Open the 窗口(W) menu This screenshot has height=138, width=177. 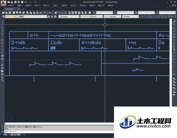(x=101, y=5)
